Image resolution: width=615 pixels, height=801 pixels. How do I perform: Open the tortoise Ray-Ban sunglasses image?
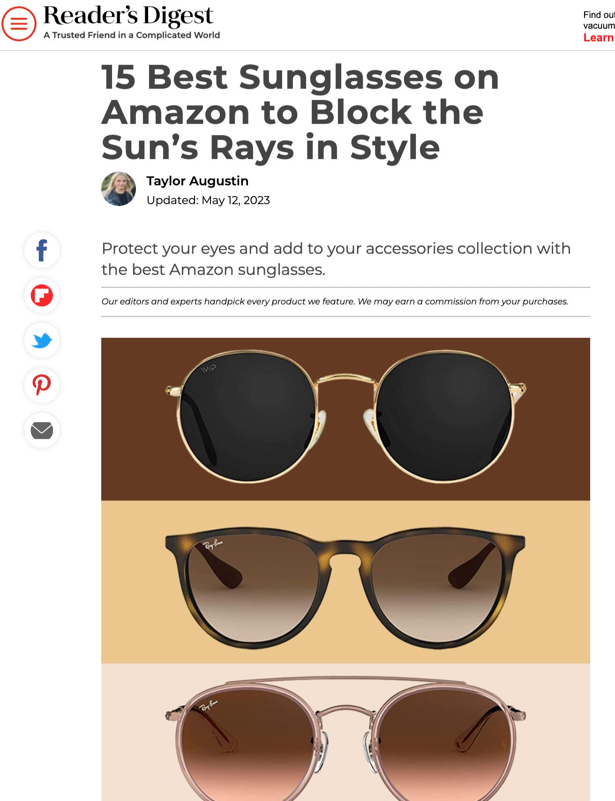(345, 582)
